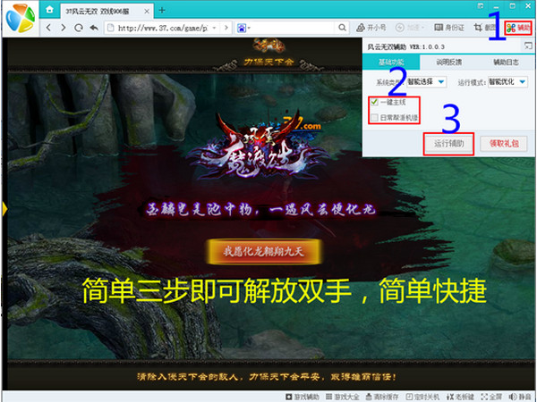Click the undo/restore arrow icon
Viewport: 537px width, 402px height.
pos(94,28)
